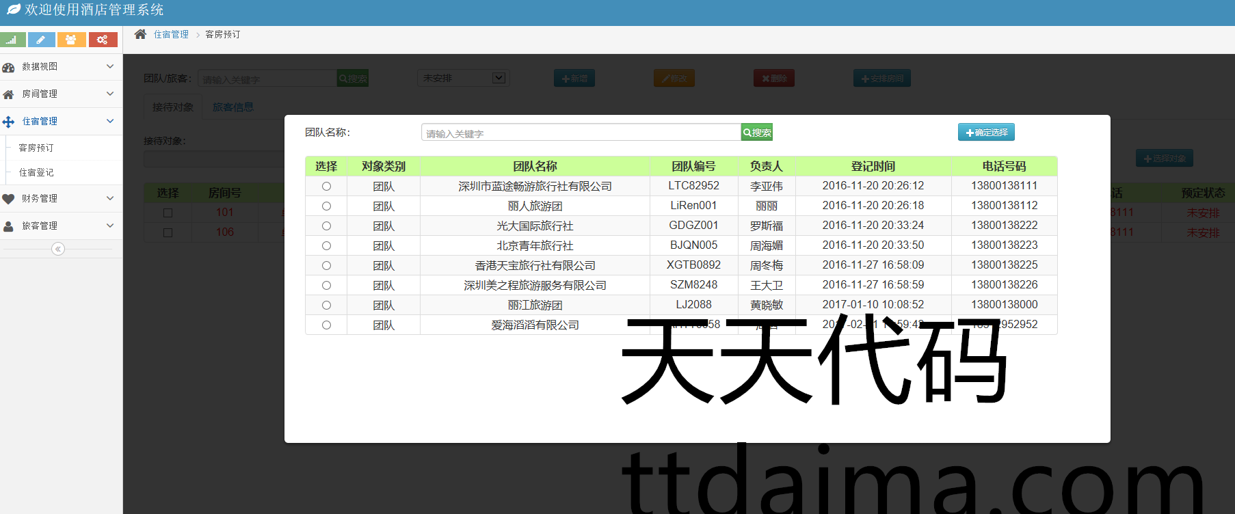Collapse the sidebar with double-arrow icon
This screenshot has height=514, width=1235.
[58, 249]
